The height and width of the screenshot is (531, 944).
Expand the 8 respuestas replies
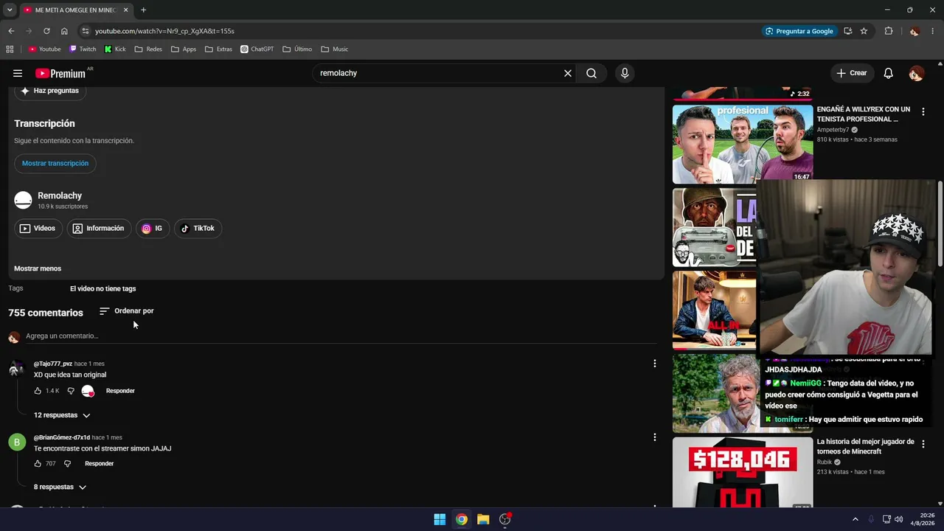coord(60,487)
